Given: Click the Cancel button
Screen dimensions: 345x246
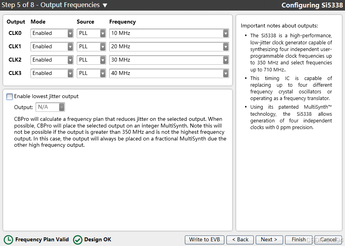Looking at the screenshot, I should point(328,240).
